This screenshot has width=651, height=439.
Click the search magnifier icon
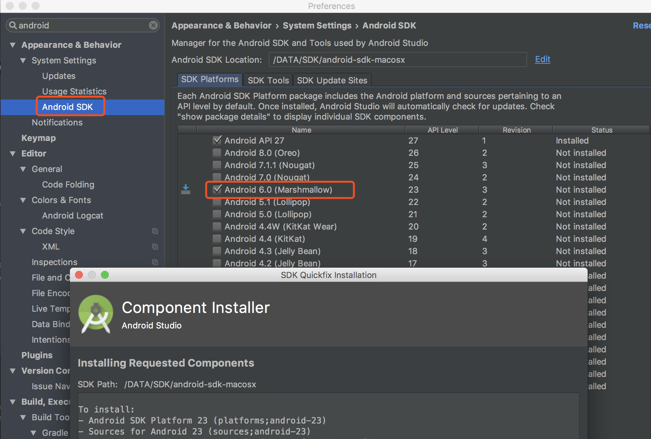(13, 25)
